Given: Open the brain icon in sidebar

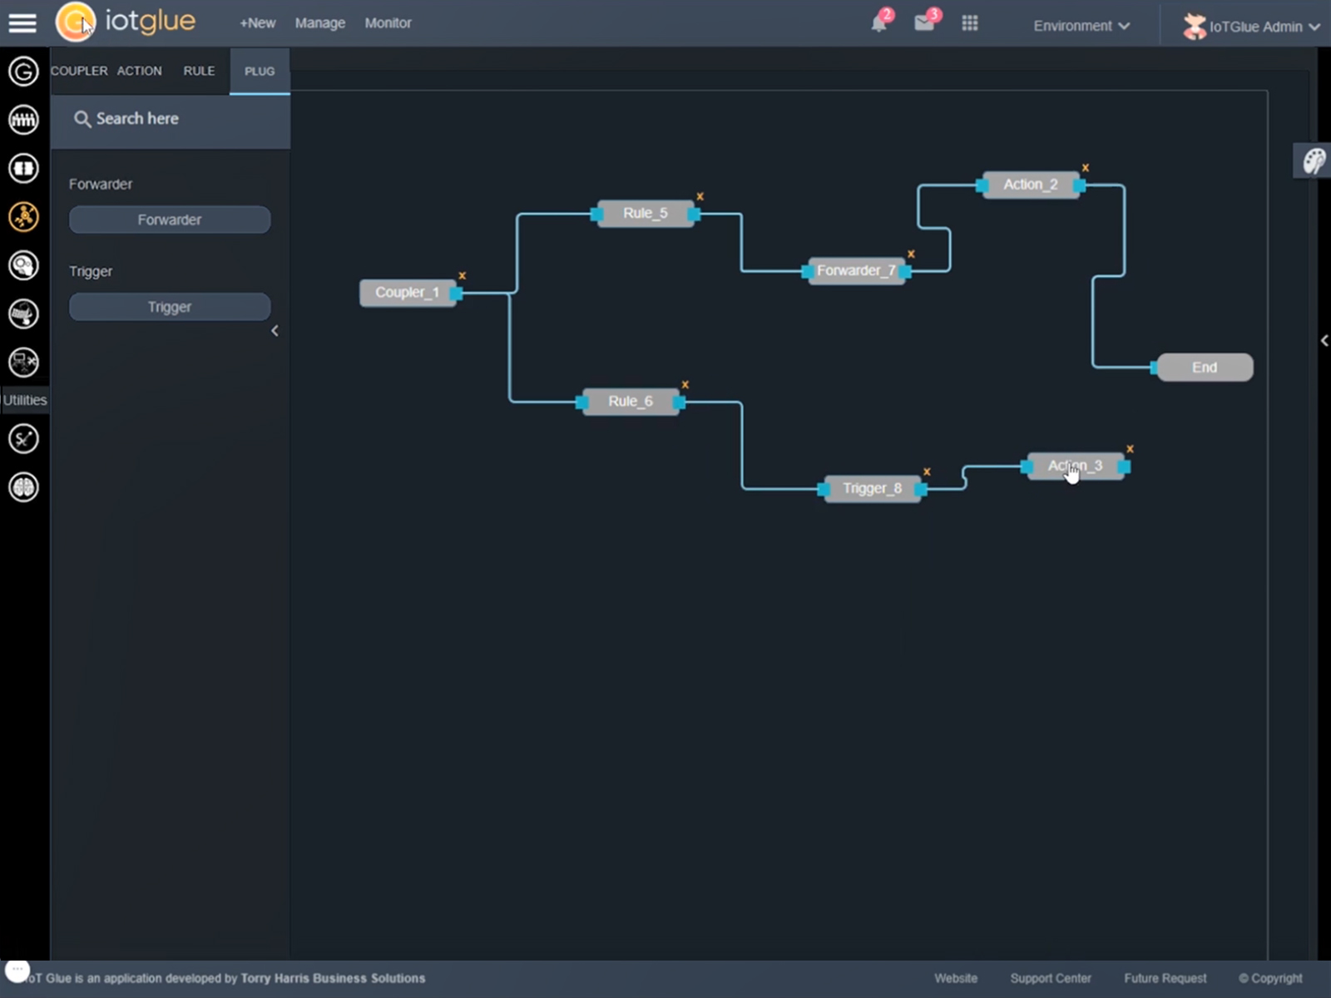Looking at the screenshot, I should (23, 487).
